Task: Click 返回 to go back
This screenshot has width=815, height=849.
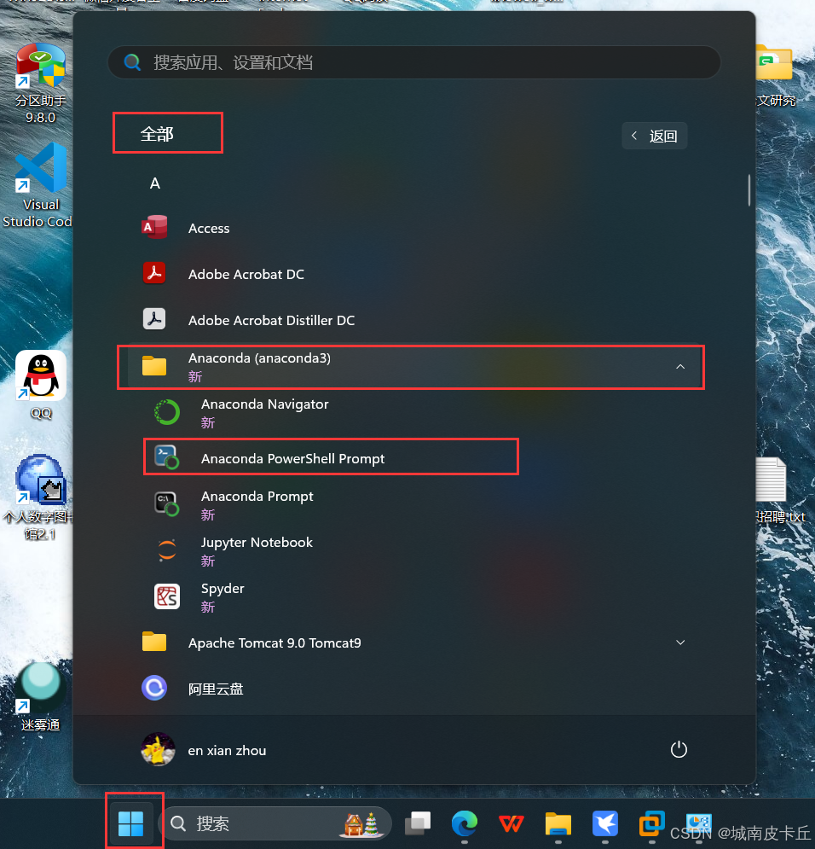Action: click(x=655, y=136)
